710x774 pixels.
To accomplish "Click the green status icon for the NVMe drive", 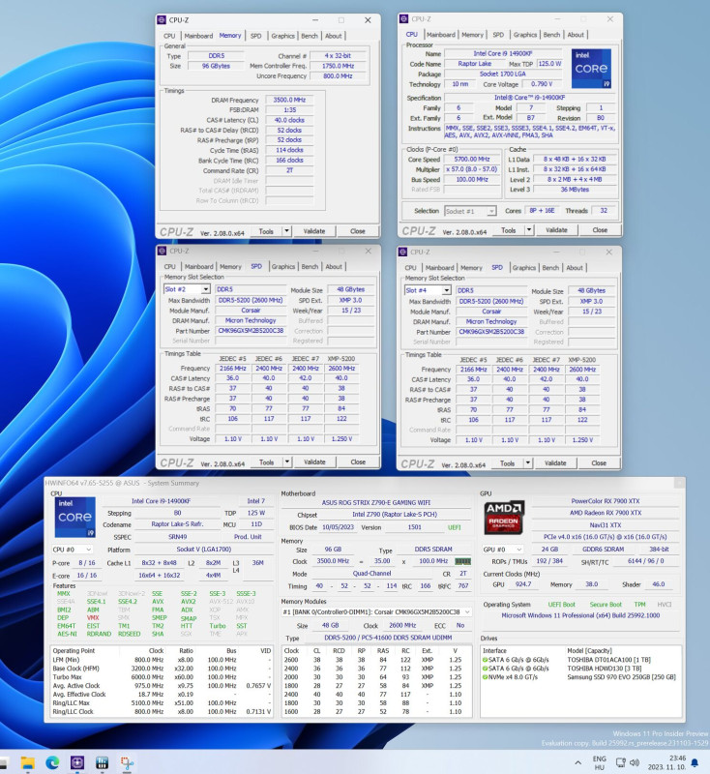I will [x=485, y=676].
